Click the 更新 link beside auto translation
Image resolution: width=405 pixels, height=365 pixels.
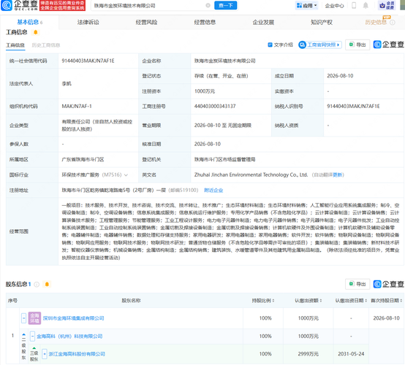[x=337, y=175]
